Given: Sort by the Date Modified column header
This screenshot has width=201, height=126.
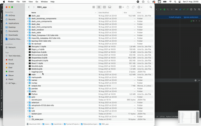Looking at the screenshot, I should [104, 13].
